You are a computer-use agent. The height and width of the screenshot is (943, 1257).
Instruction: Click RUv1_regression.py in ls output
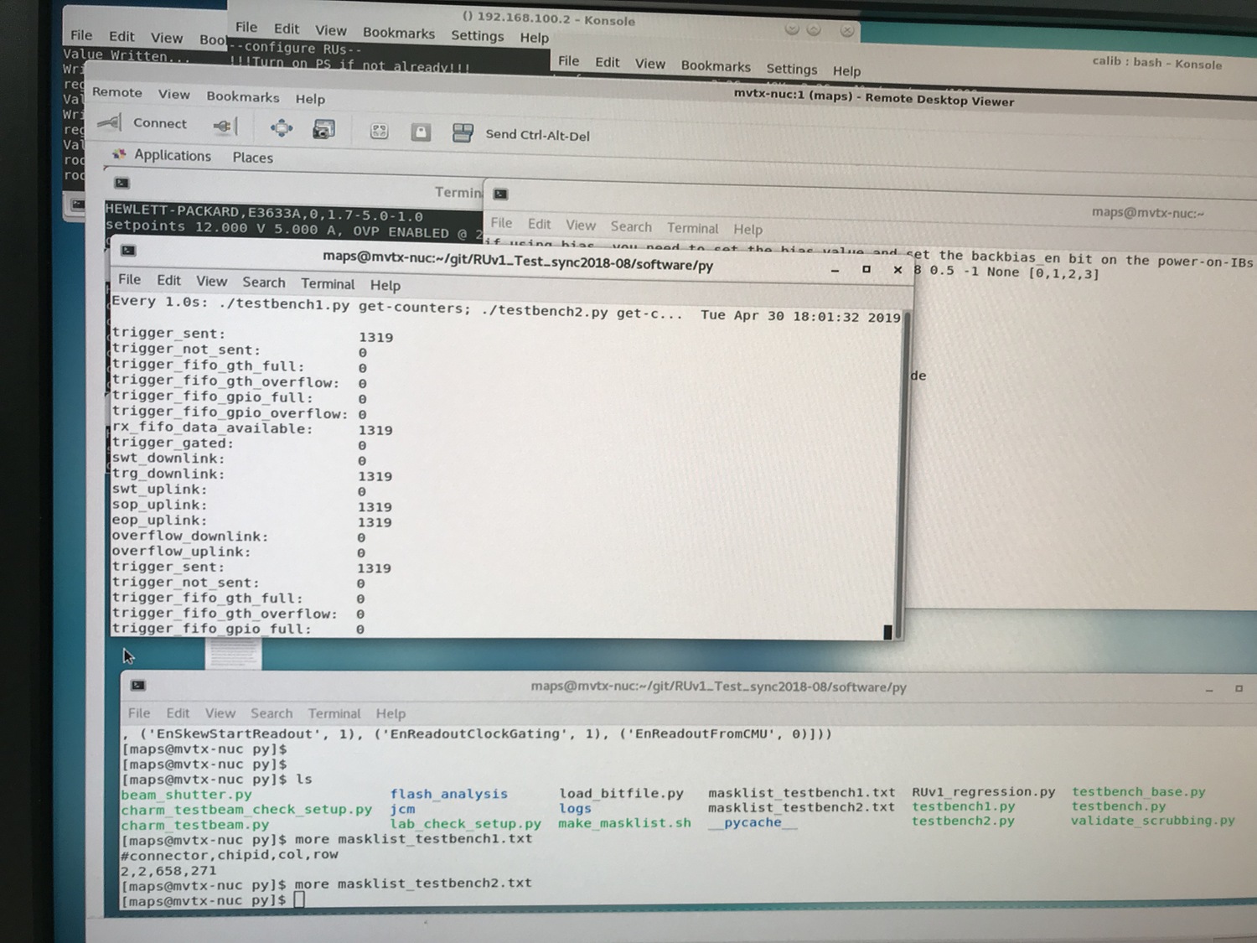[984, 791]
